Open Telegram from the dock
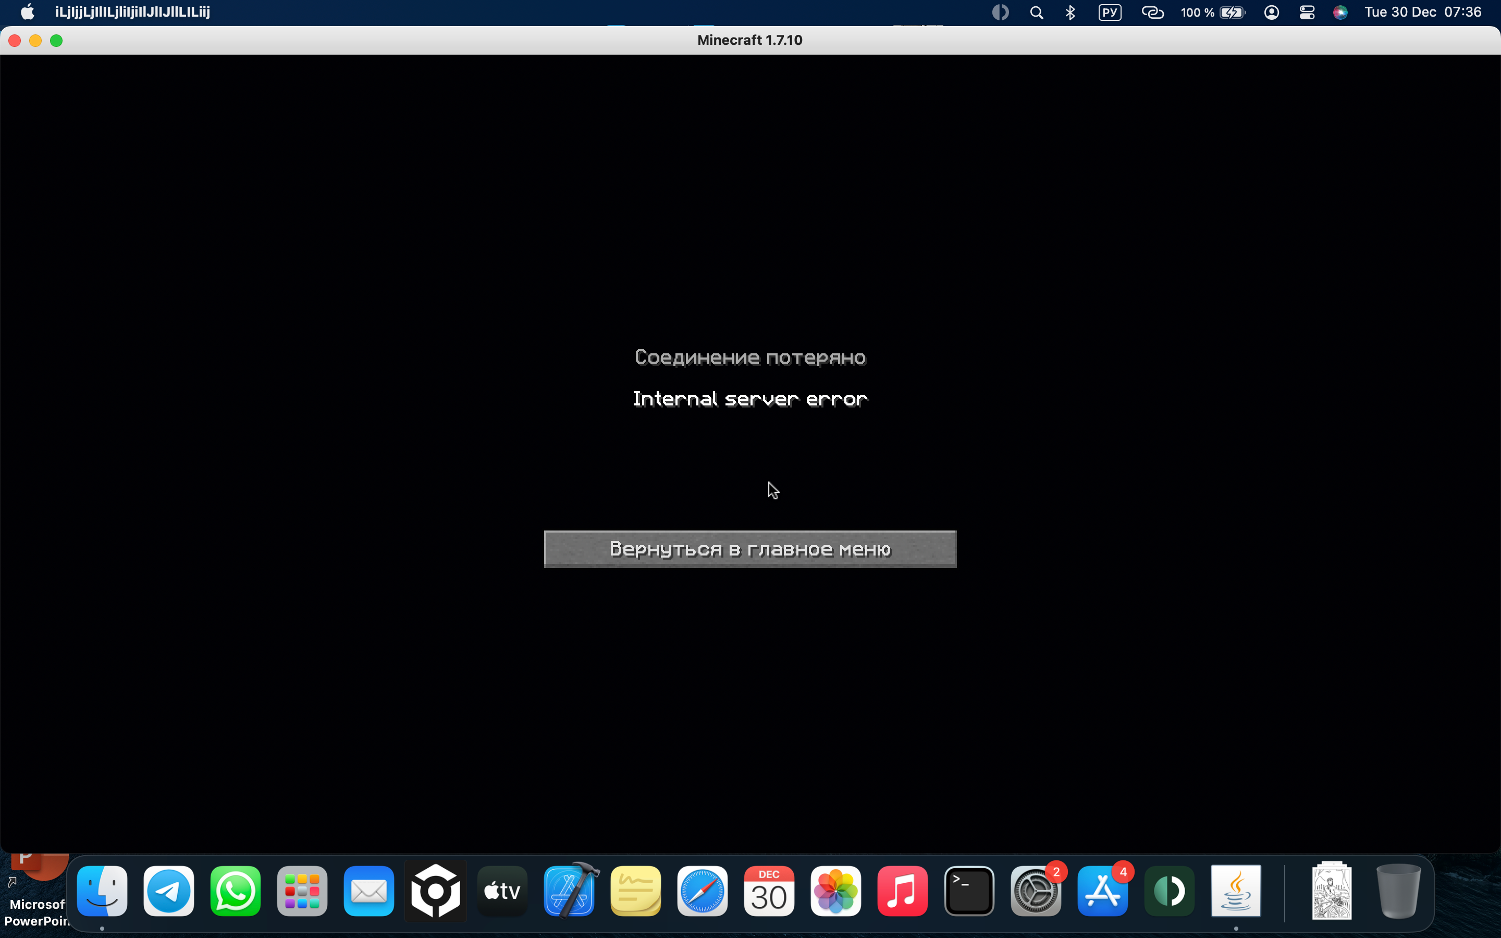This screenshot has width=1501, height=938. coord(169,891)
